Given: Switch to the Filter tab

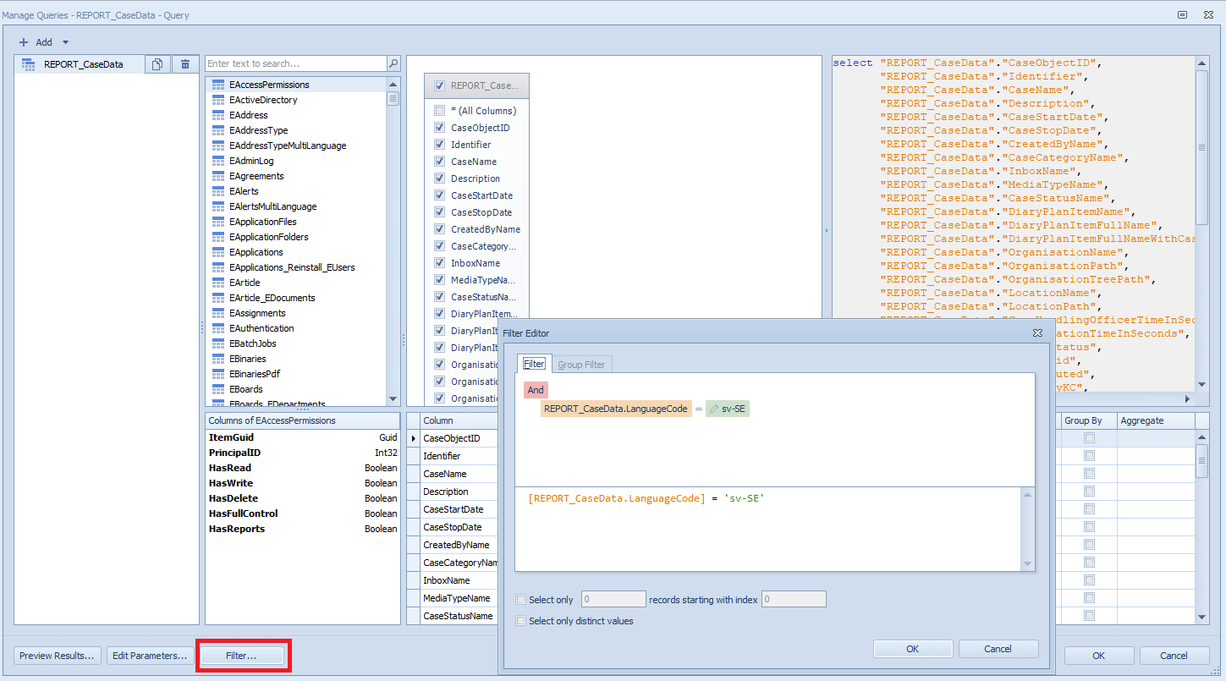Looking at the screenshot, I should point(534,364).
